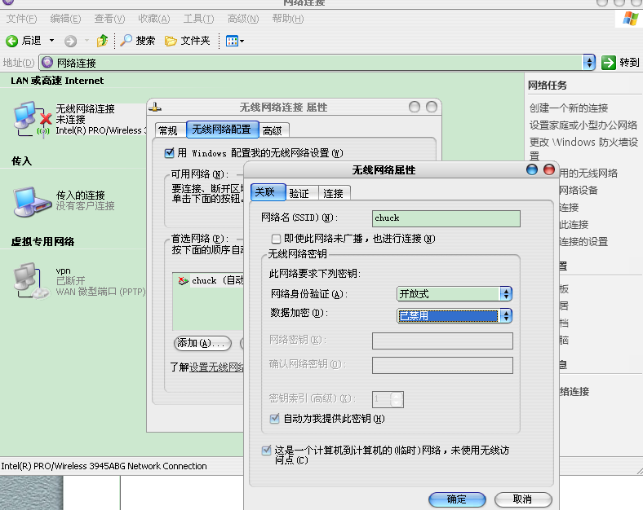
Task: Toggle connect even if not broadcasting checkbox
Action: tap(276, 239)
